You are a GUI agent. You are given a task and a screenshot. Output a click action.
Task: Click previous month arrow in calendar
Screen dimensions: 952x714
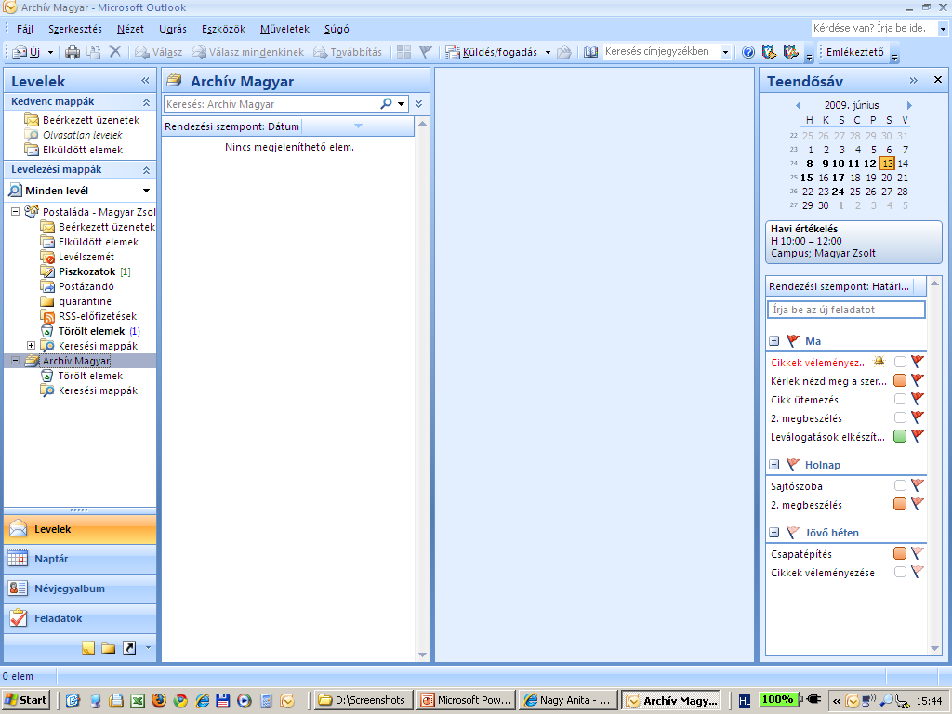coord(798,105)
